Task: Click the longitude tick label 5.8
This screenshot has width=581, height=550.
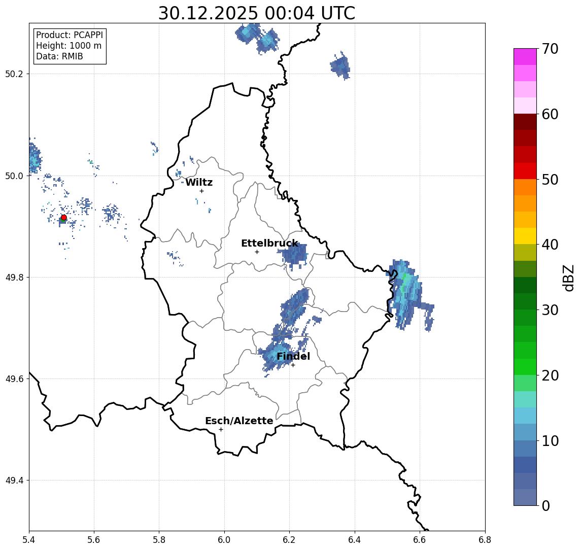Action: (x=159, y=540)
